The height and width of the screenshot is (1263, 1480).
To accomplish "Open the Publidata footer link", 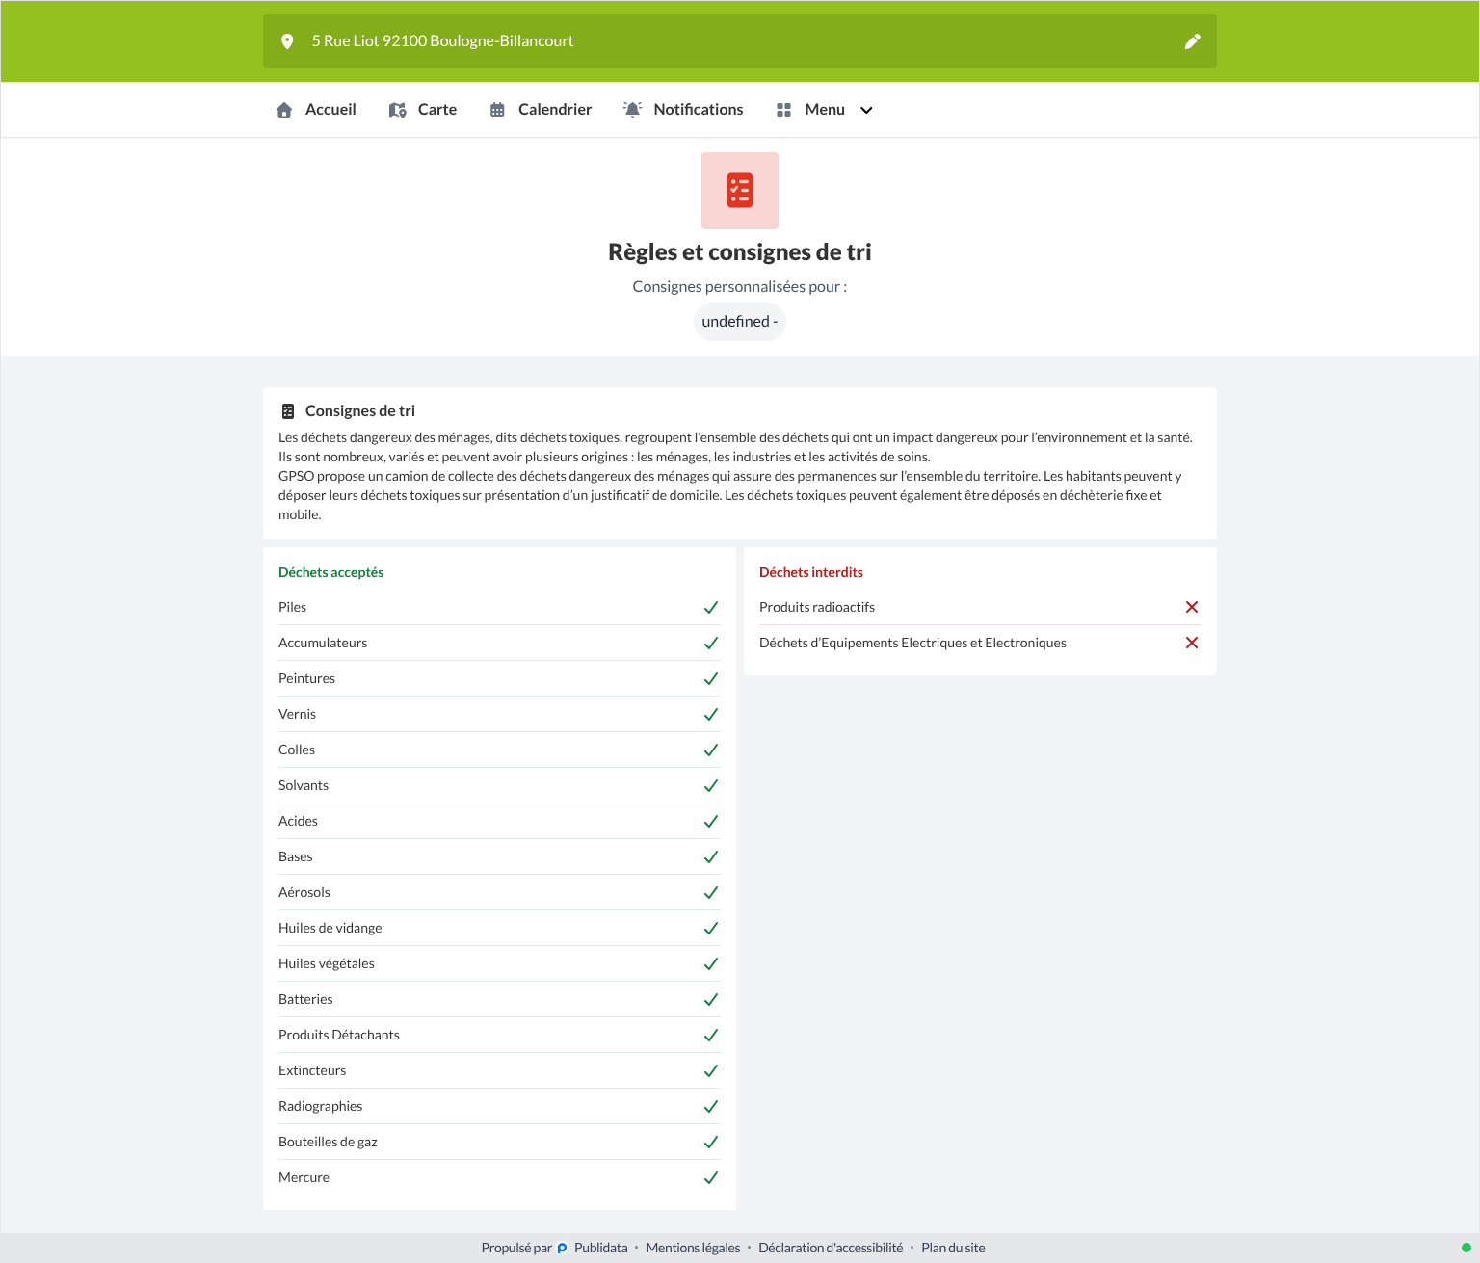I will point(601,1248).
